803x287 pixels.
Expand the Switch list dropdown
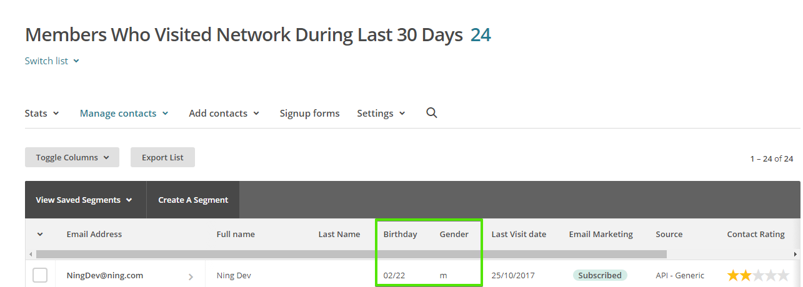[52, 61]
